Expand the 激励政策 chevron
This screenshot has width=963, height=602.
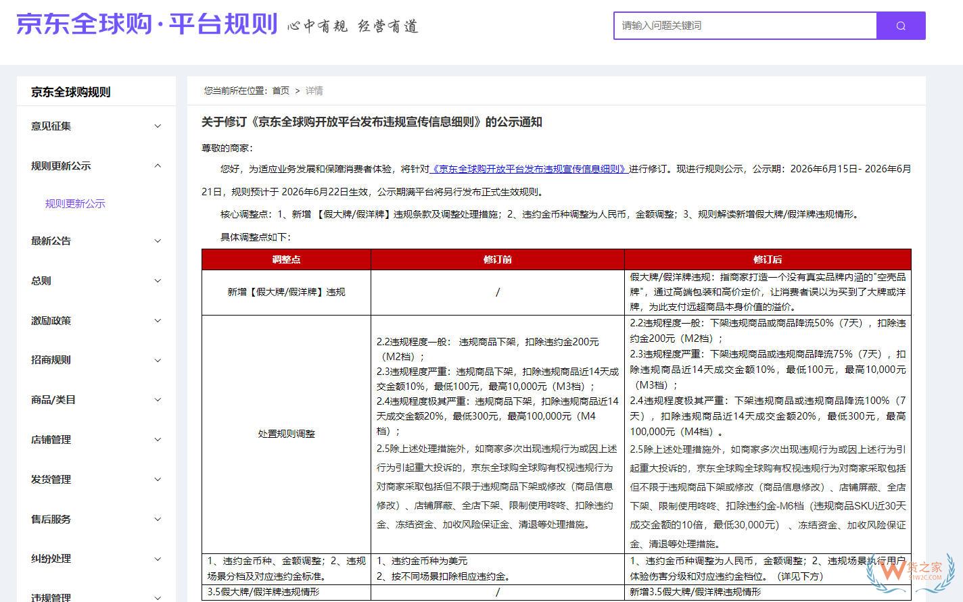(x=158, y=321)
